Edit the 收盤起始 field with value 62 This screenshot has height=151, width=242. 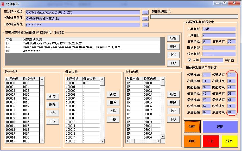click(207, 106)
